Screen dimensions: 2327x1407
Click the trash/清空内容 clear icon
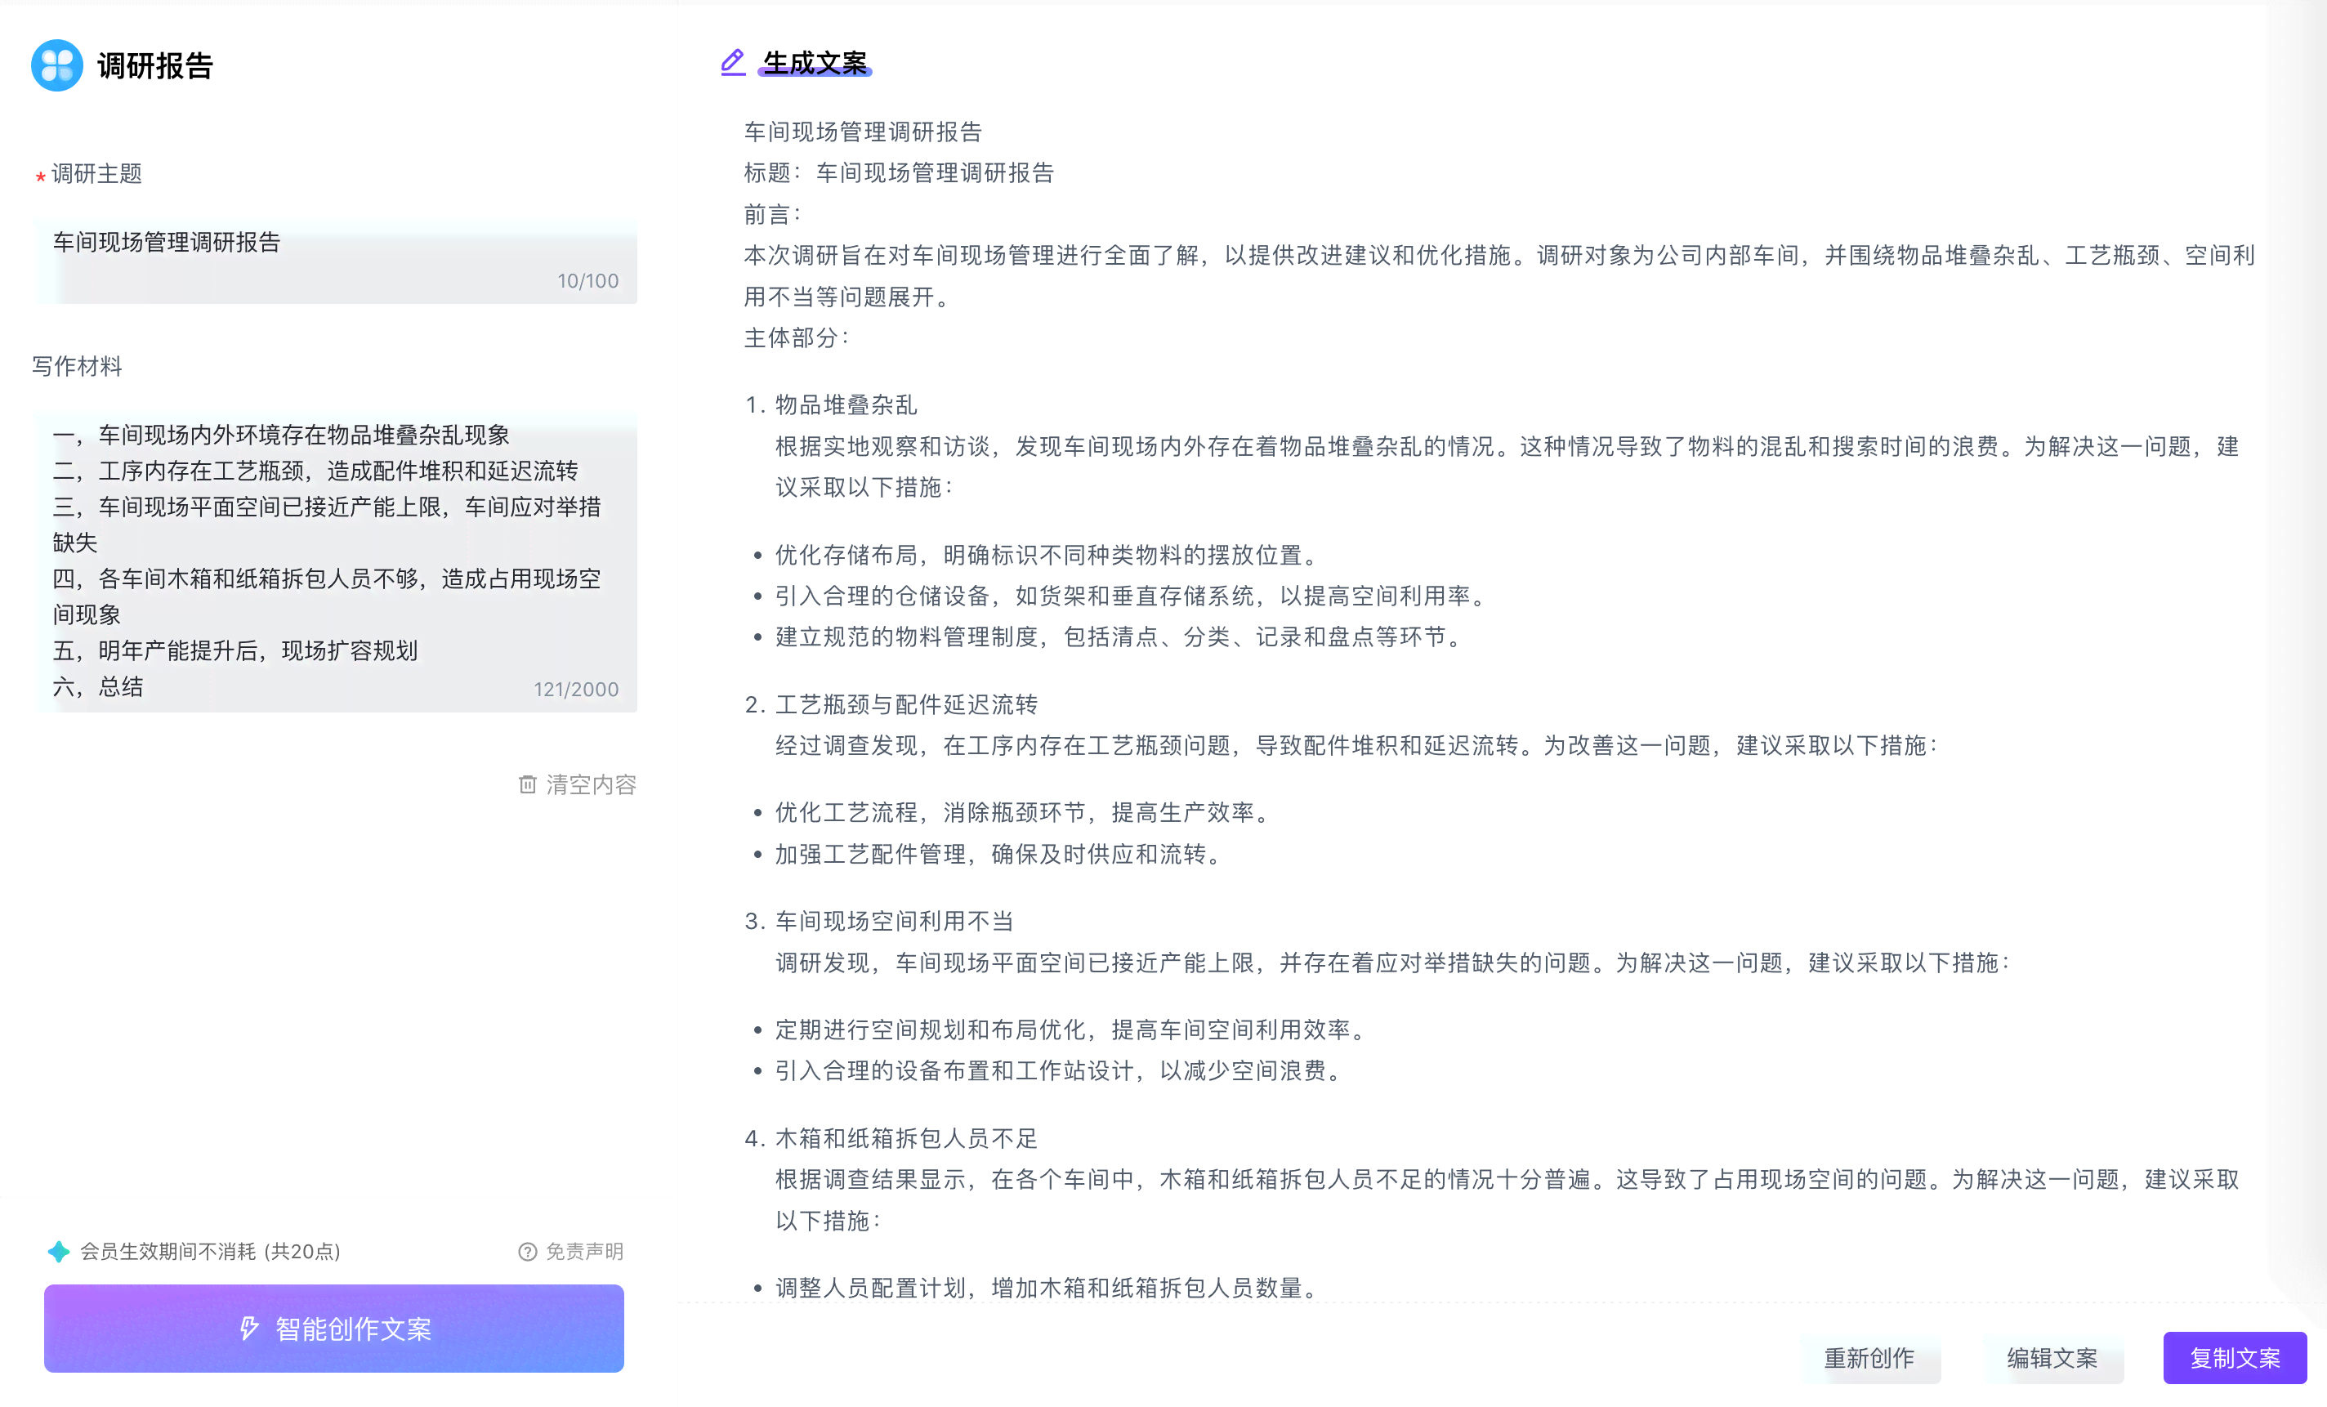(x=522, y=784)
